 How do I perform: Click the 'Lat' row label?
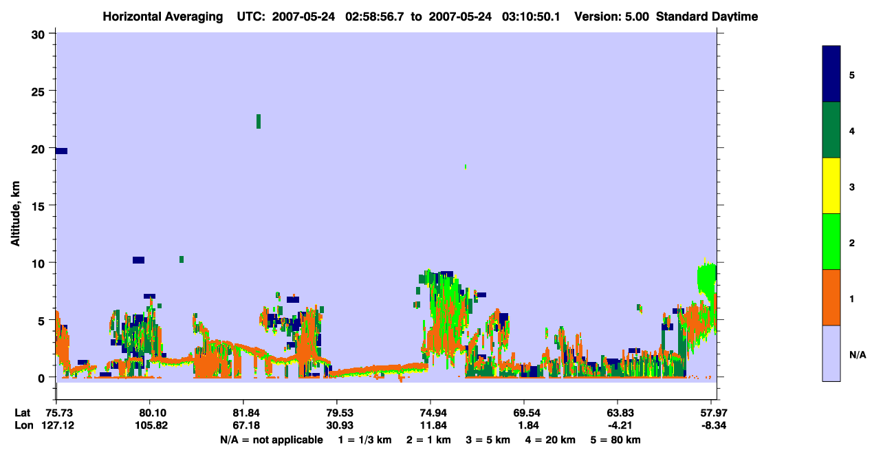pos(23,413)
